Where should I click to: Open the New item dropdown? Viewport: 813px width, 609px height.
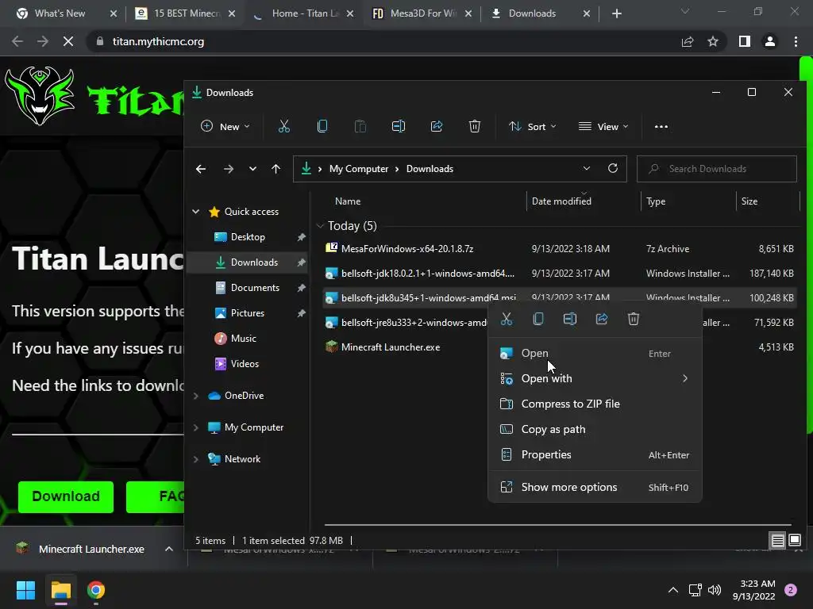tap(225, 126)
